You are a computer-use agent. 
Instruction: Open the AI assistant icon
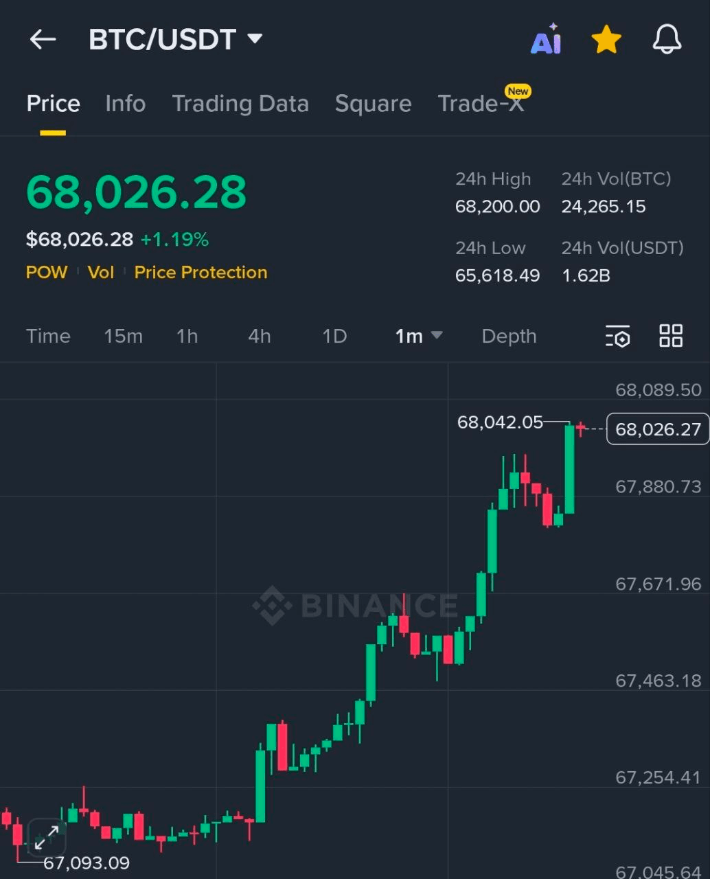547,40
